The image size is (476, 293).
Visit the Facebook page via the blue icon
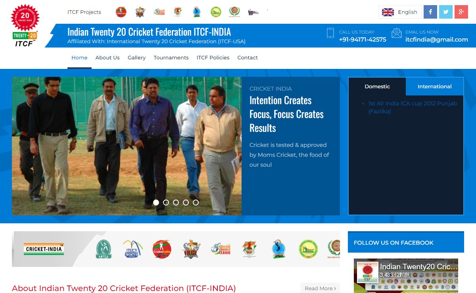[430, 12]
